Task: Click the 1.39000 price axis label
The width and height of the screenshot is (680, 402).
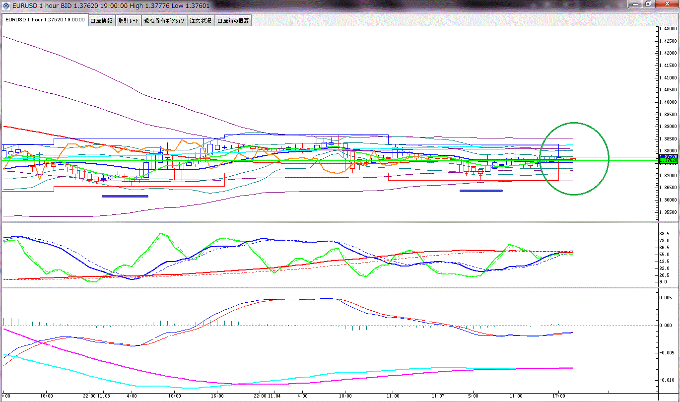Action: (668, 127)
